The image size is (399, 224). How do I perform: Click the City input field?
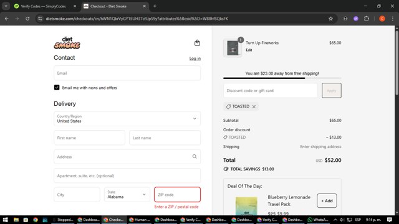[x=77, y=195]
